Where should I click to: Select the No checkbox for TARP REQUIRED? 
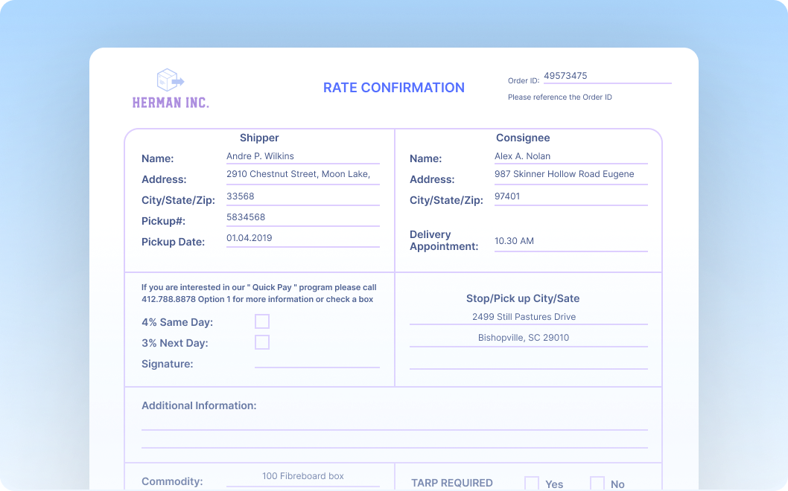click(x=597, y=483)
